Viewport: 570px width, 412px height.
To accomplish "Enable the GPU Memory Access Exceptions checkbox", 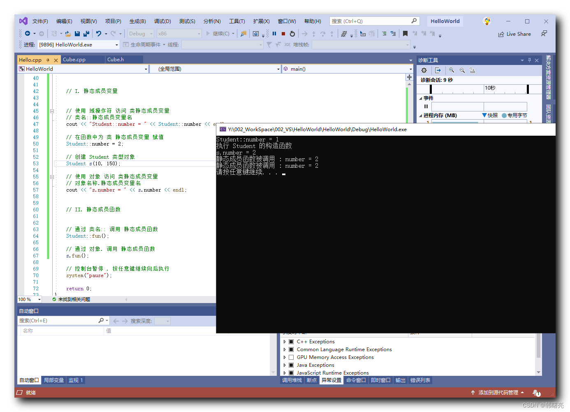I will click(291, 357).
